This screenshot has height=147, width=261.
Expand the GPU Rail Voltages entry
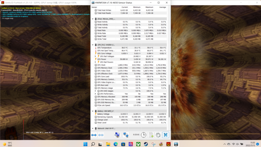[95, 56]
